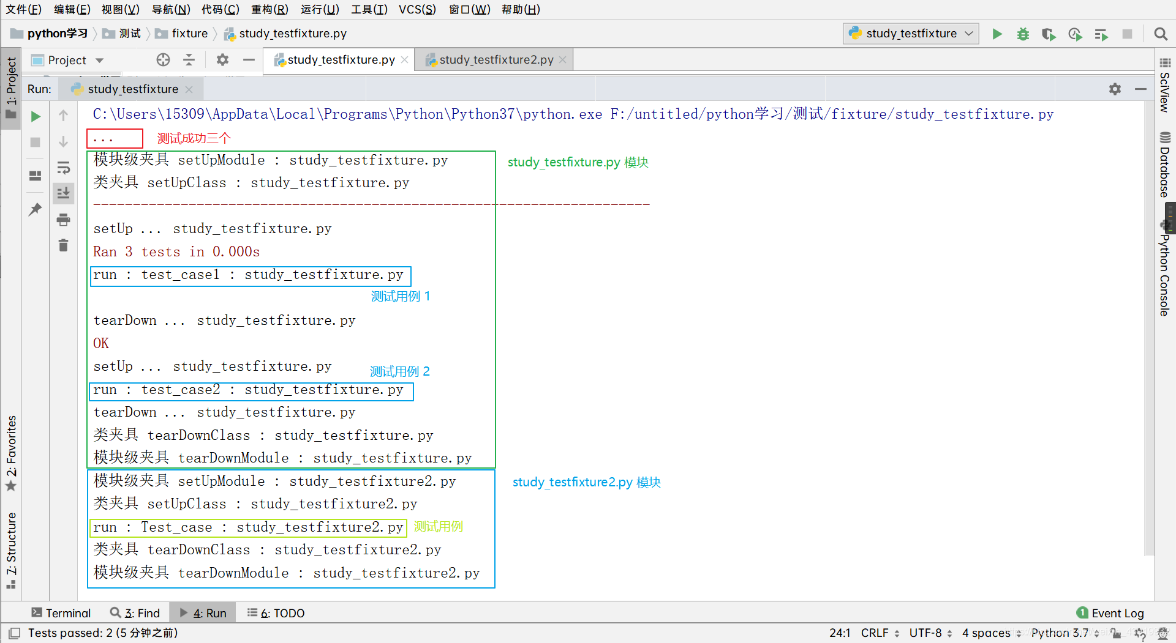Click the restore layout icon in the Run panel

[36, 176]
